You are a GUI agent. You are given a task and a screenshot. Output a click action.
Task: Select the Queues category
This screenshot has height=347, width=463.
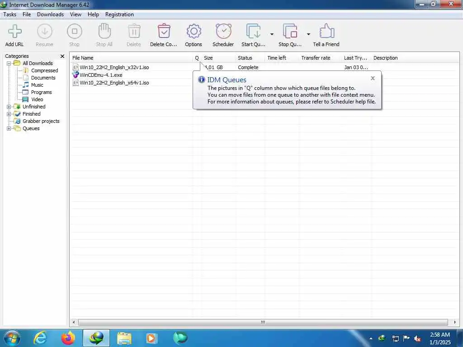(x=31, y=128)
